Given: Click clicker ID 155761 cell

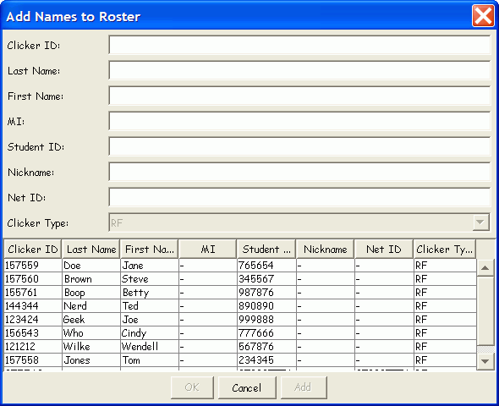Looking at the screenshot, I should pos(33,293).
